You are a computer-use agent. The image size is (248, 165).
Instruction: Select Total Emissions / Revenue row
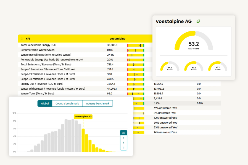pos(85,65)
